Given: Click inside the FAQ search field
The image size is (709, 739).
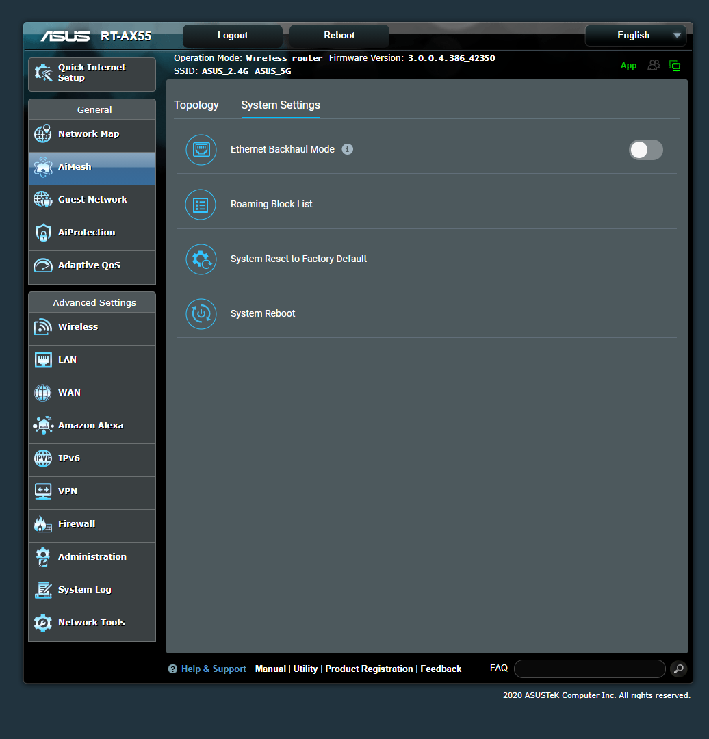Looking at the screenshot, I should point(590,669).
